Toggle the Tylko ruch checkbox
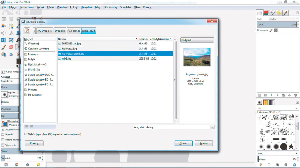Image resolution: width=300 pixels, height=168 pixels. (3, 145)
